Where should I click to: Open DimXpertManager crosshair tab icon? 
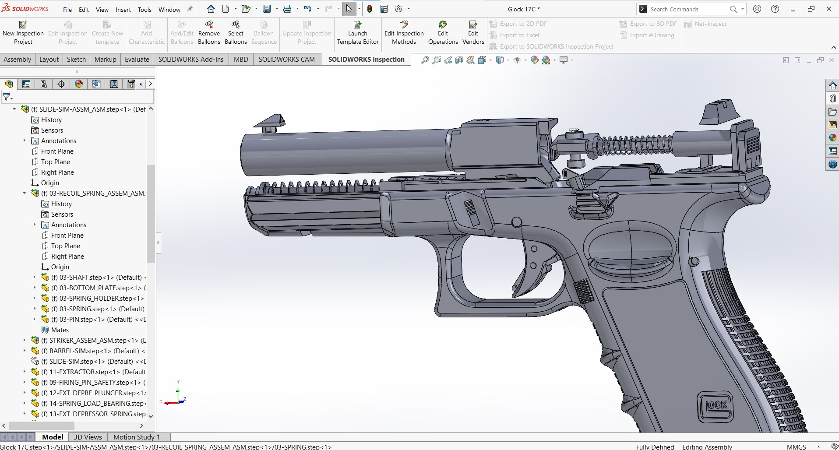61,84
